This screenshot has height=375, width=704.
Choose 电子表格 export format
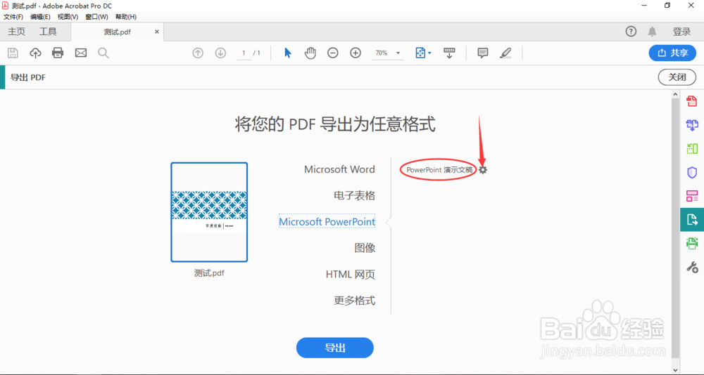354,195
